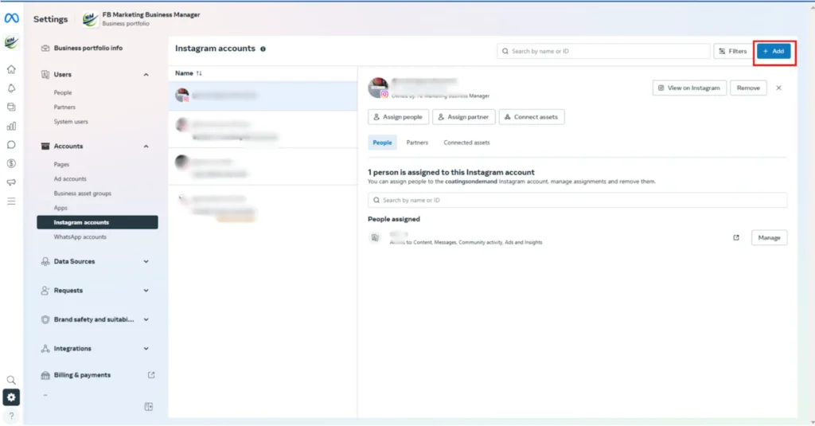Switch to the Partners tab
The image size is (815, 426).
417,143
